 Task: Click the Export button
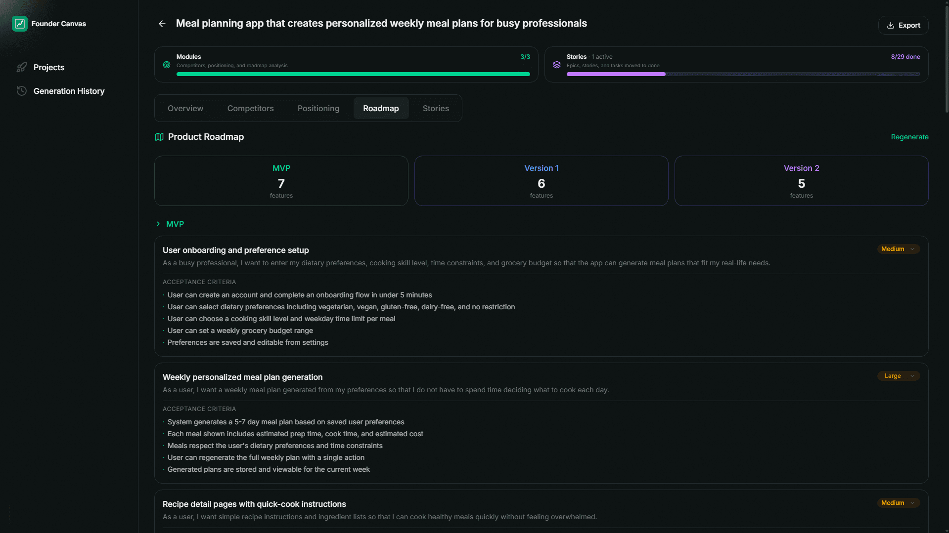coord(903,25)
